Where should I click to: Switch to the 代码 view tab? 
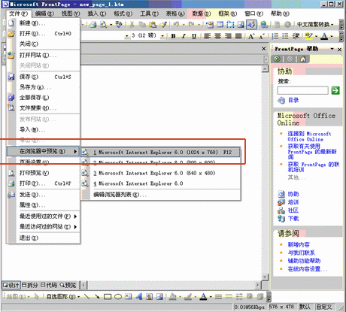point(49,285)
